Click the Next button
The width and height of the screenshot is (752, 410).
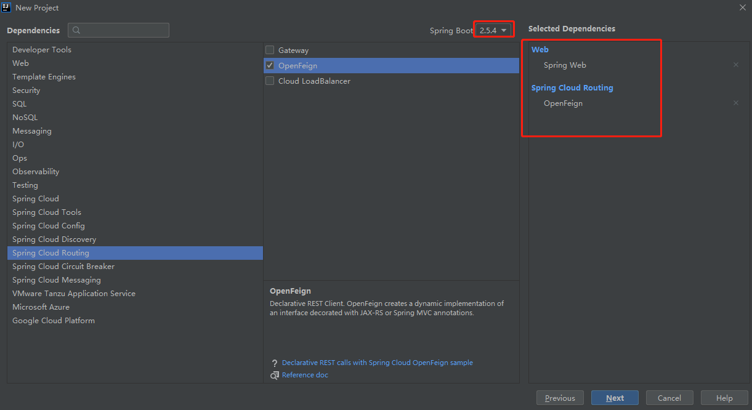(615, 398)
